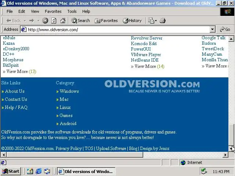Stop page loading with Stop icon
Screen dimensions: 235x176
coord(45,21)
